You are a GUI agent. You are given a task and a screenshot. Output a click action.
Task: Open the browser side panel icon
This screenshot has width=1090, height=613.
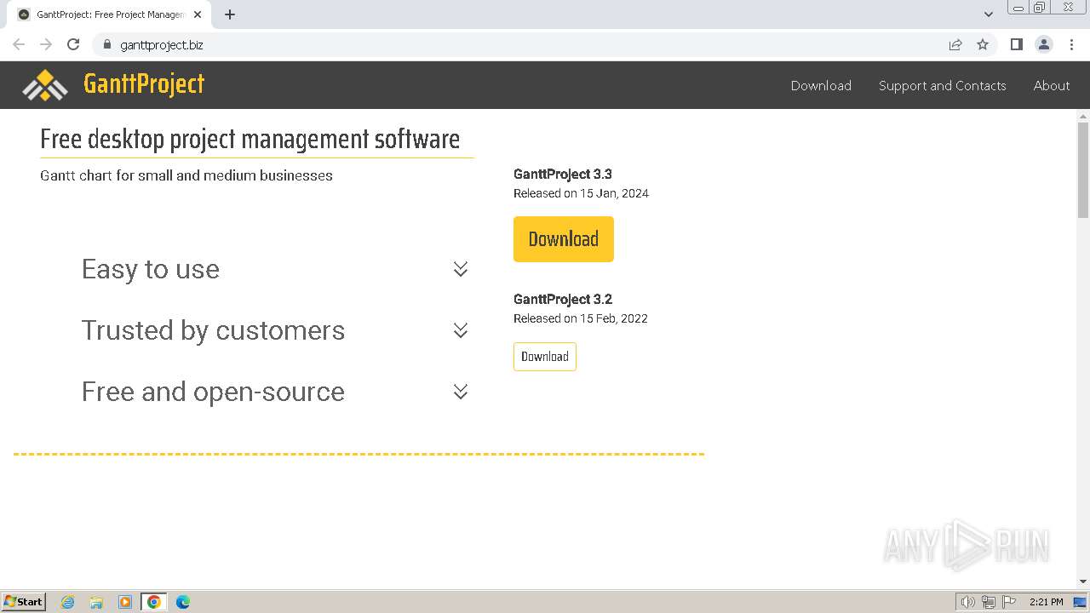coord(1017,44)
